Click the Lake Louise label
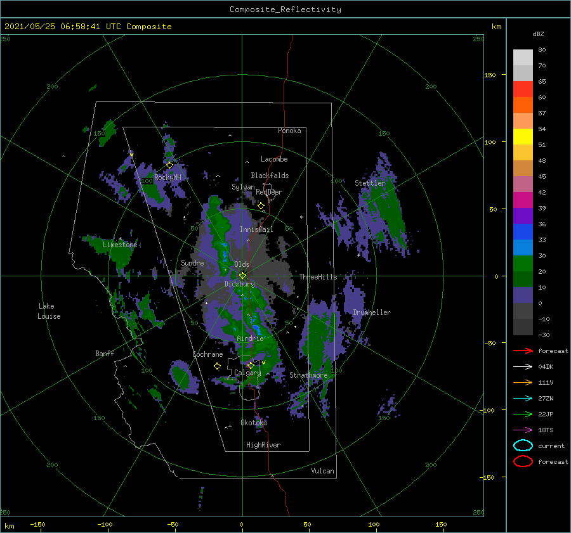The height and width of the screenshot is (533, 571). coord(49,311)
